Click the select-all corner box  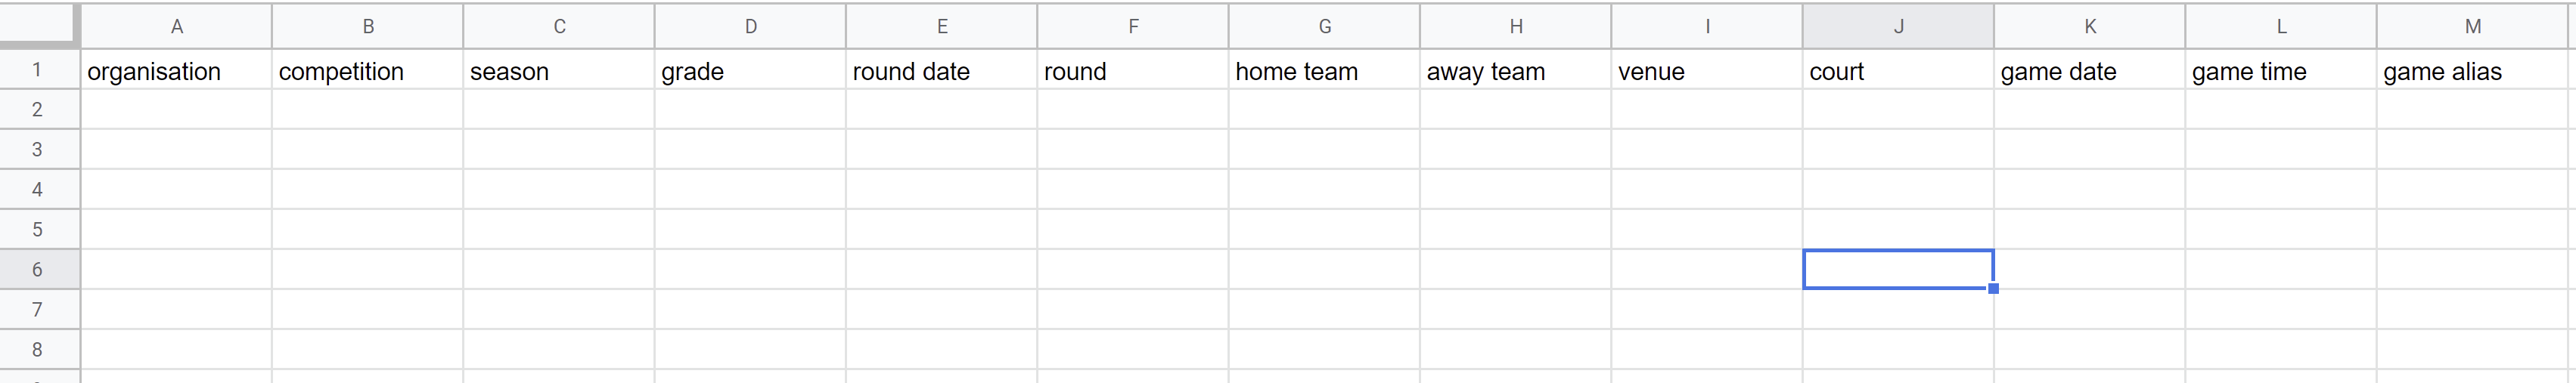(38, 25)
